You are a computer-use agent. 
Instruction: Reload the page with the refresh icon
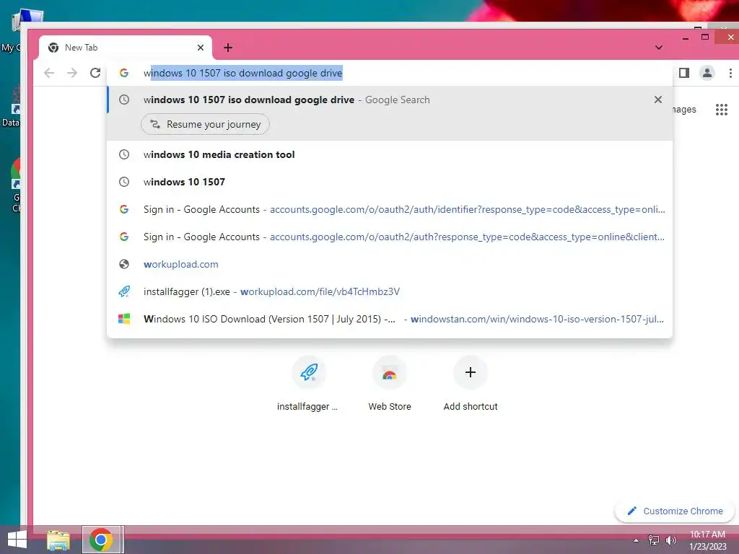click(95, 73)
